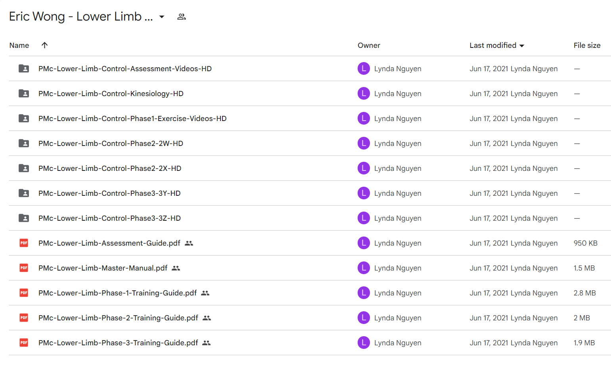Click 950 KB file size value
Screen dimensions: 611x373
click(x=585, y=243)
